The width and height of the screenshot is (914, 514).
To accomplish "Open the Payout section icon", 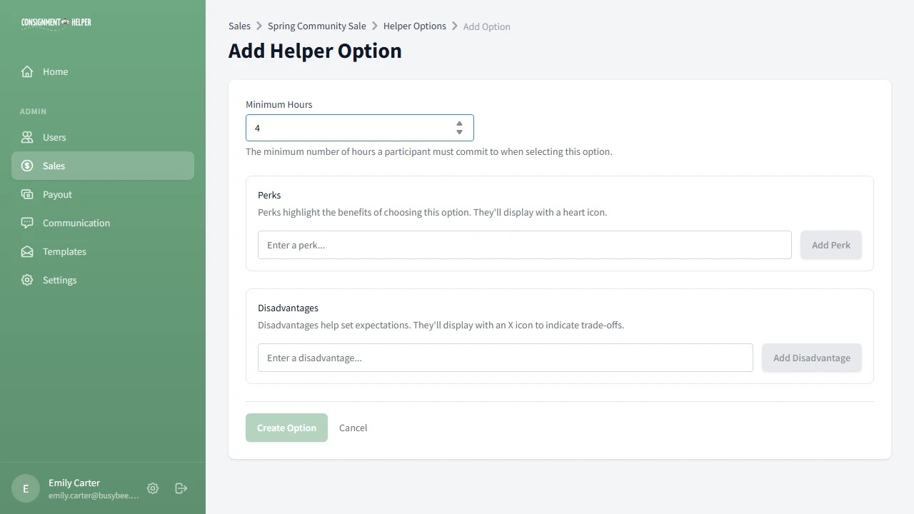I will tap(26, 194).
